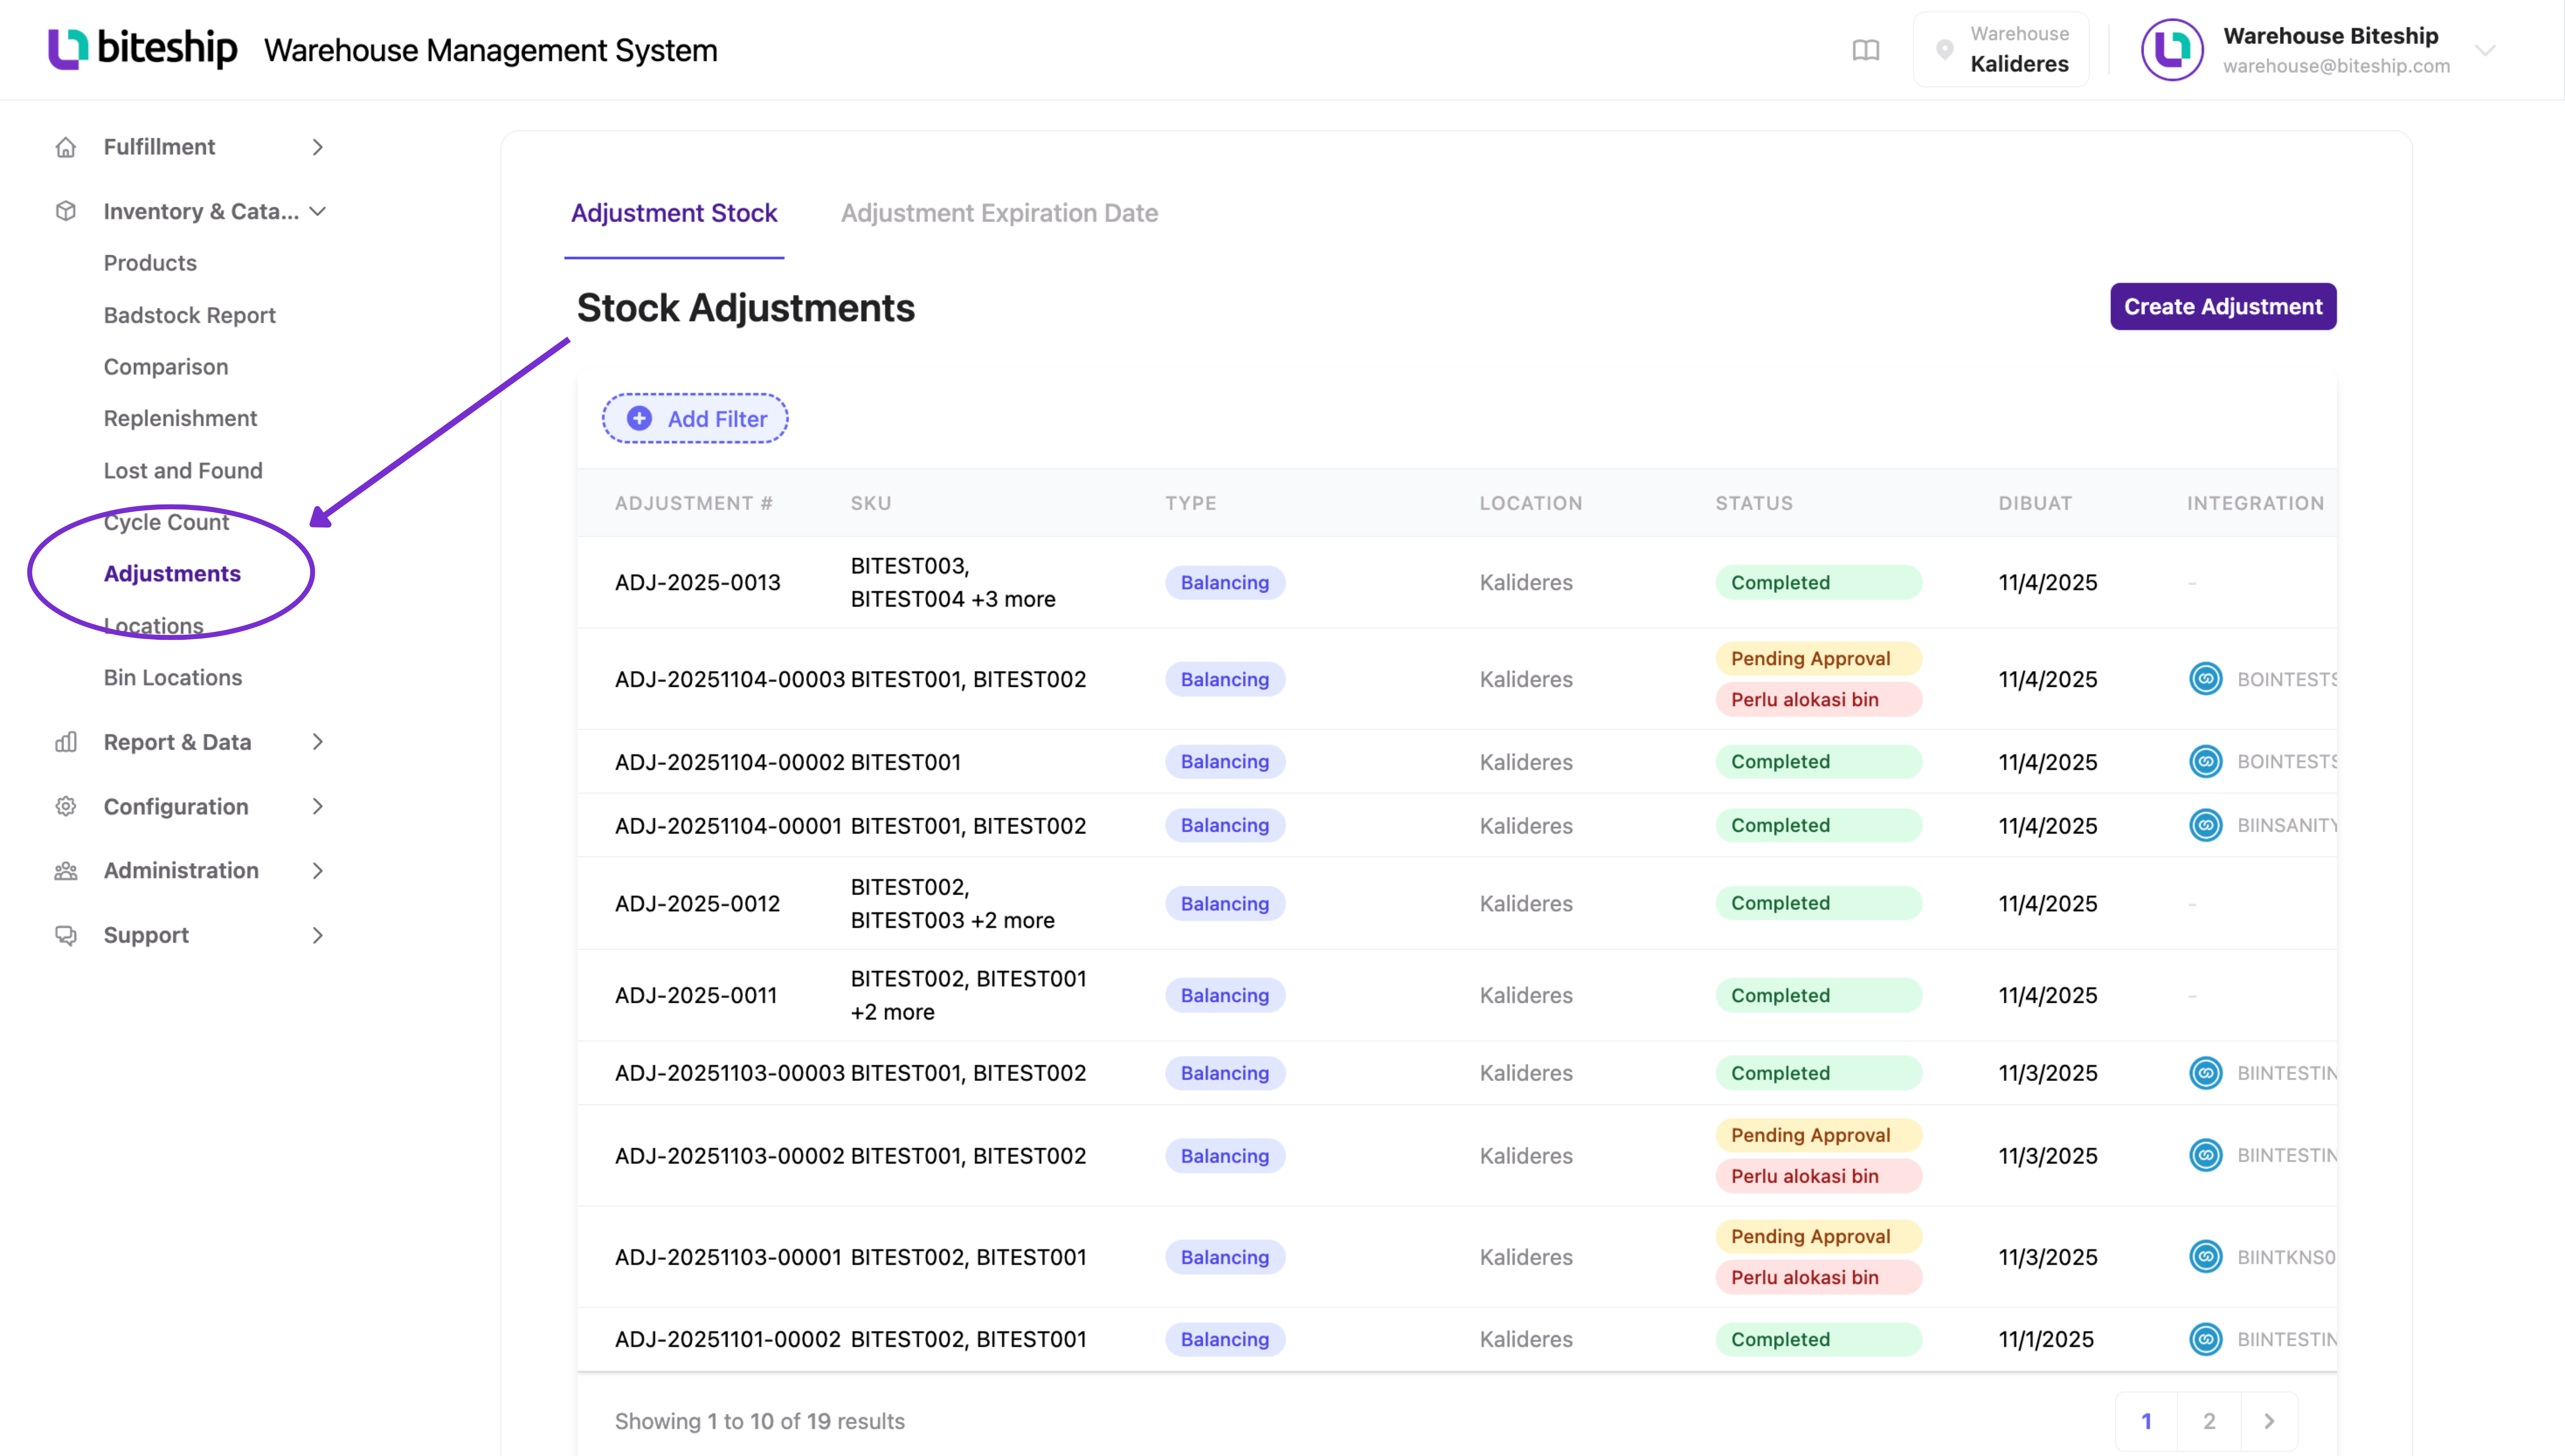The image size is (2565, 1456).
Task: Switch to Adjustment Expiration Date tab
Action: click(999, 213)
